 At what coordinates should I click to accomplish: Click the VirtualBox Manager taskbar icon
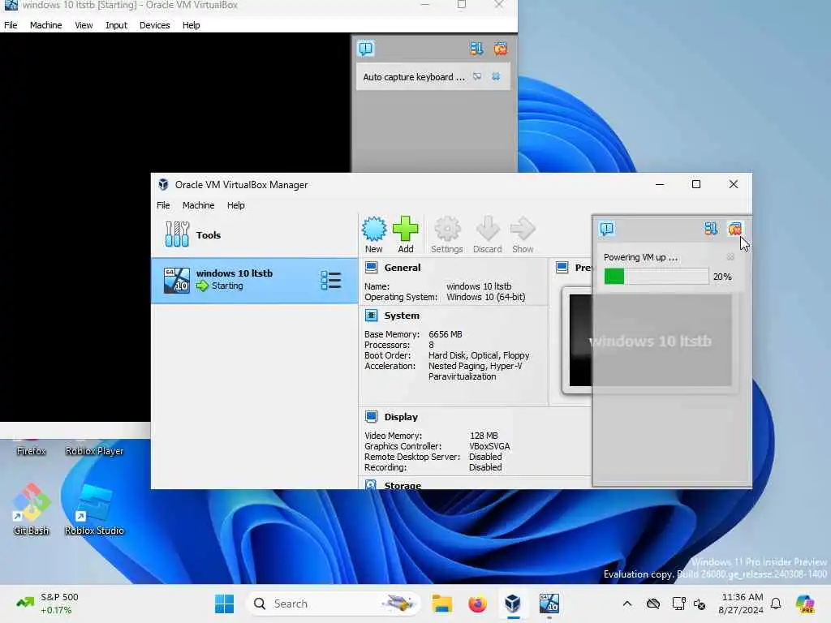point(513,604)
